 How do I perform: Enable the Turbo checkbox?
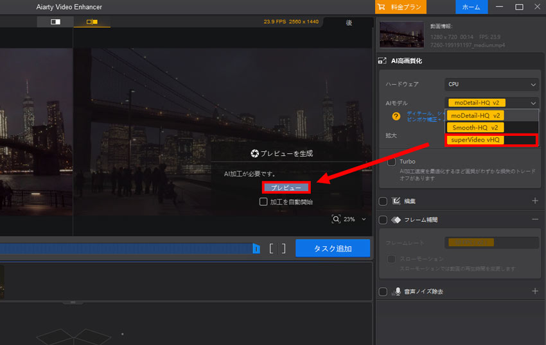[x=391, y=162]
